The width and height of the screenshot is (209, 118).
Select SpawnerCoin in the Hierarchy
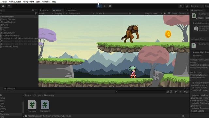coord(9,33)
